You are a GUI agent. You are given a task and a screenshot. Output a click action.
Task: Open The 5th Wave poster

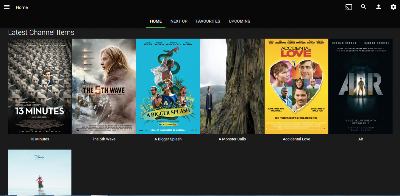tap(104, 87)
